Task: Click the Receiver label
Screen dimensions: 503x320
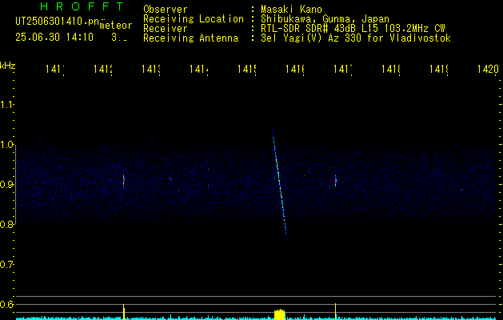Action: pyautogui.click(x=166, y=29)
